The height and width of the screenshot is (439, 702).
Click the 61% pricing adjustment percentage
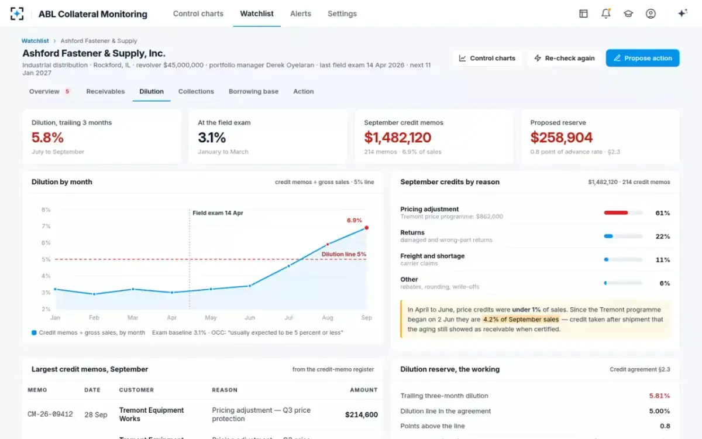pyautogui.click(x=663, y=213)
